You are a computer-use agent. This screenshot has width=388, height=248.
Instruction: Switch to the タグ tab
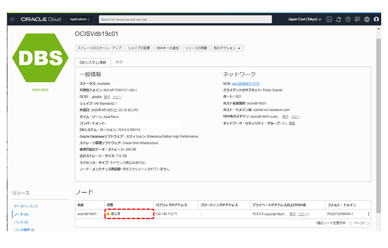[119, 62]
